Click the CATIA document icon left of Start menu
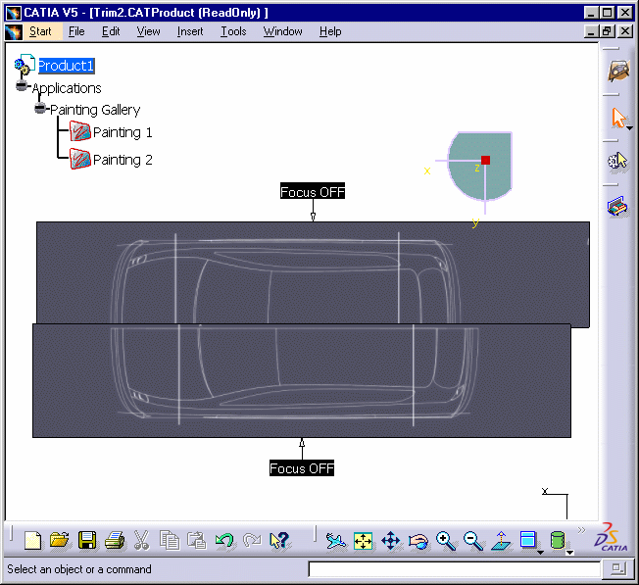Image resolution: width=639 pixels, height=585 pixels. tap(14, 31)
